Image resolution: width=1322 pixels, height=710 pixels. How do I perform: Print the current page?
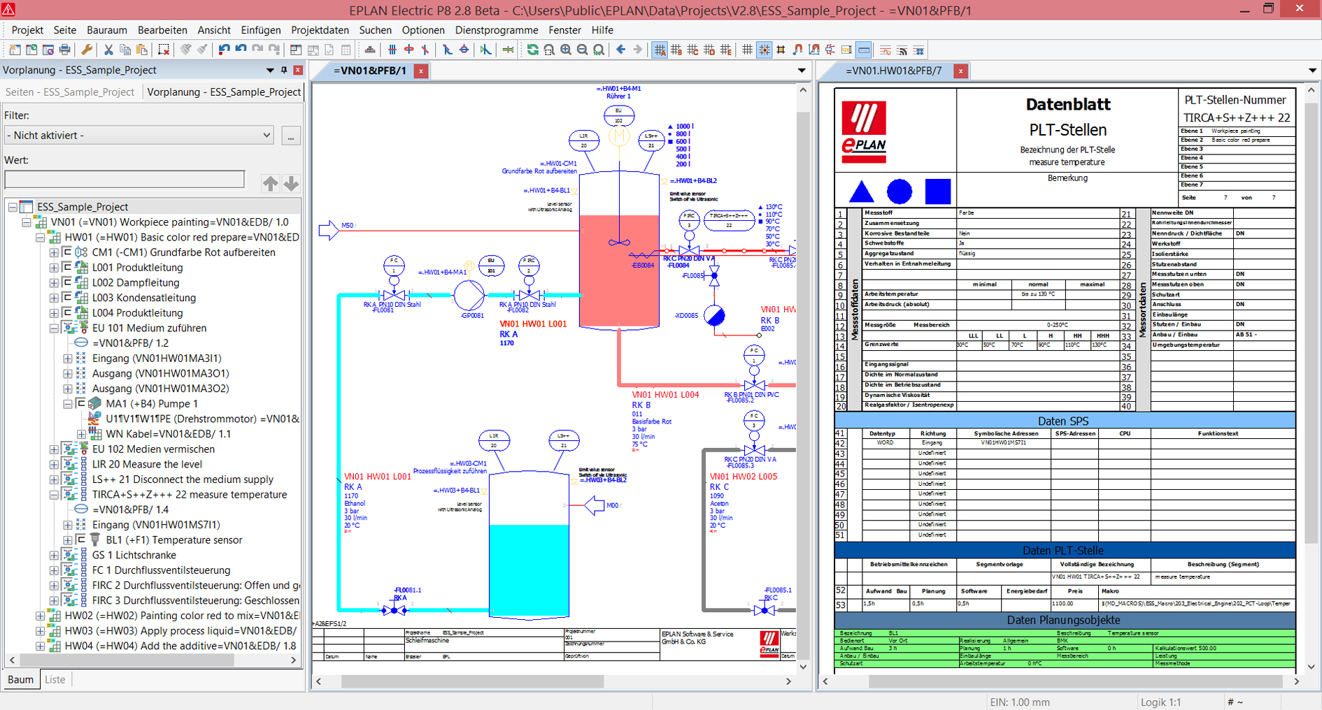pos(64,50)
